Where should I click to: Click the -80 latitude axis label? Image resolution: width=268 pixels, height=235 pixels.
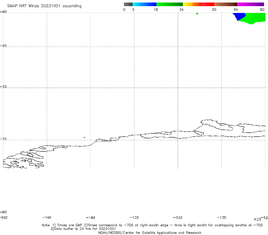pos(3,212)
